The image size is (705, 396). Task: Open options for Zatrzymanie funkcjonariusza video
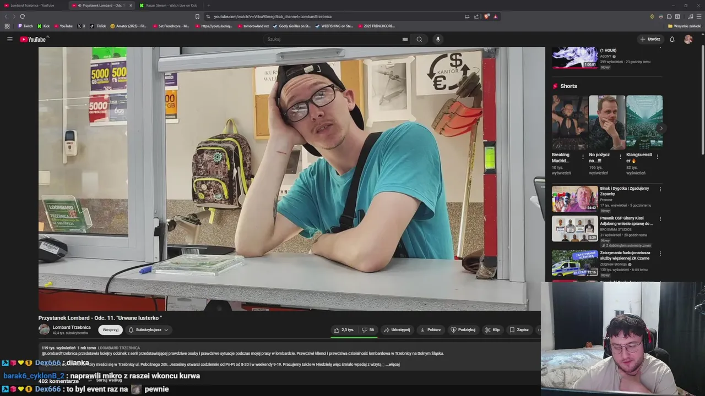tap(660, 254)
